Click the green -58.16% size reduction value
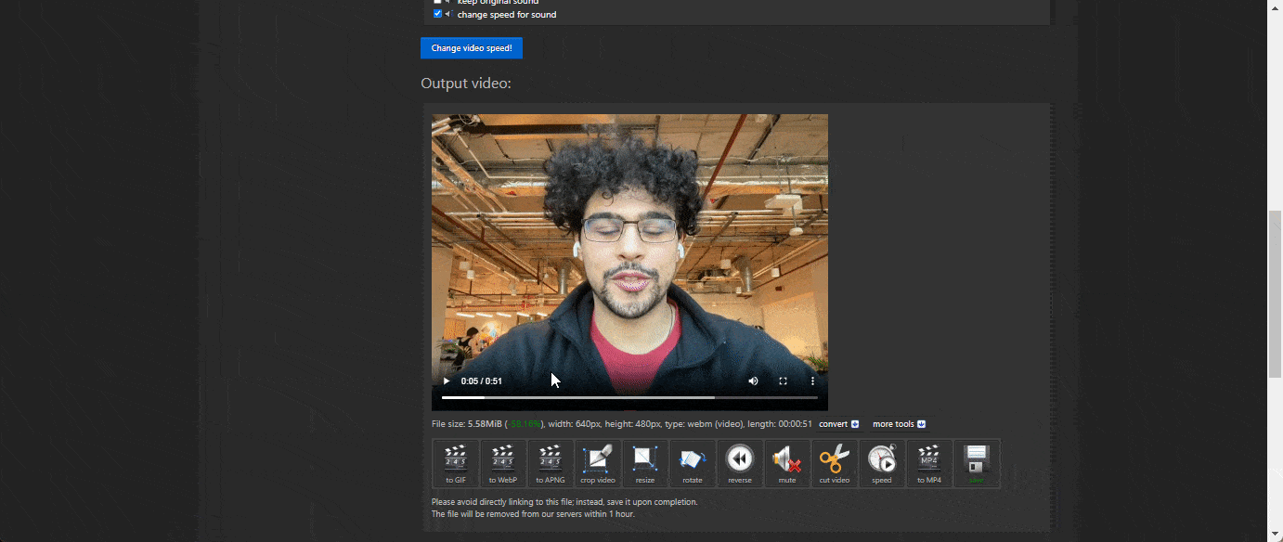Screen dimensions: 1283x542 tap(525, 424)
